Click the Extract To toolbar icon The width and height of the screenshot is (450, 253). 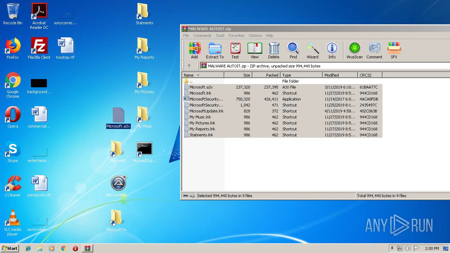tap(215, 51)
